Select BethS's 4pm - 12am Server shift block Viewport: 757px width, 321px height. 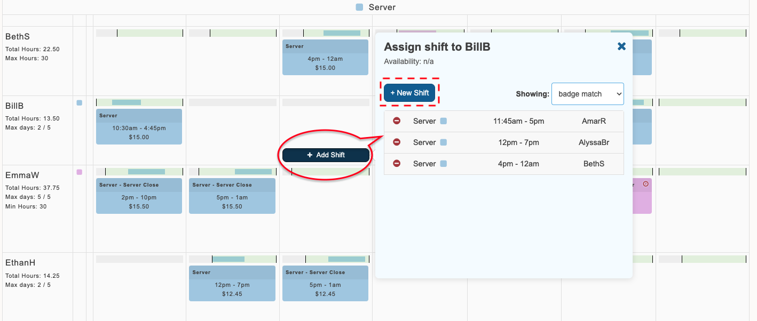click(325, 57)
